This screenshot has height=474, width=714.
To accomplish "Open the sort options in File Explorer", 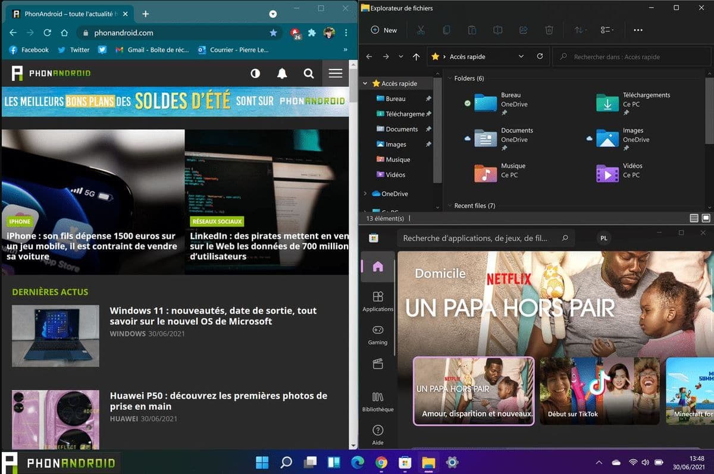I will 578,30.
